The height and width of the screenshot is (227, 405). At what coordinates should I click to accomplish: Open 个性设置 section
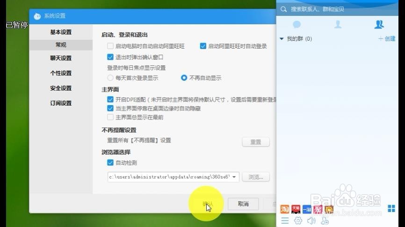point(61,73)
